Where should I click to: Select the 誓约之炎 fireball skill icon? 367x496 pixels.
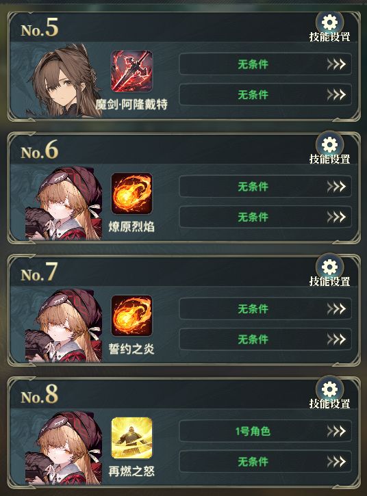click(x=131, y=315)
